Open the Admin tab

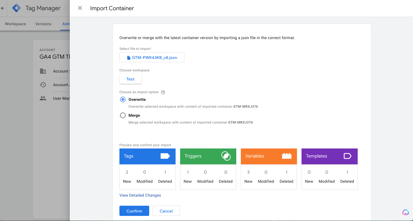66,24
